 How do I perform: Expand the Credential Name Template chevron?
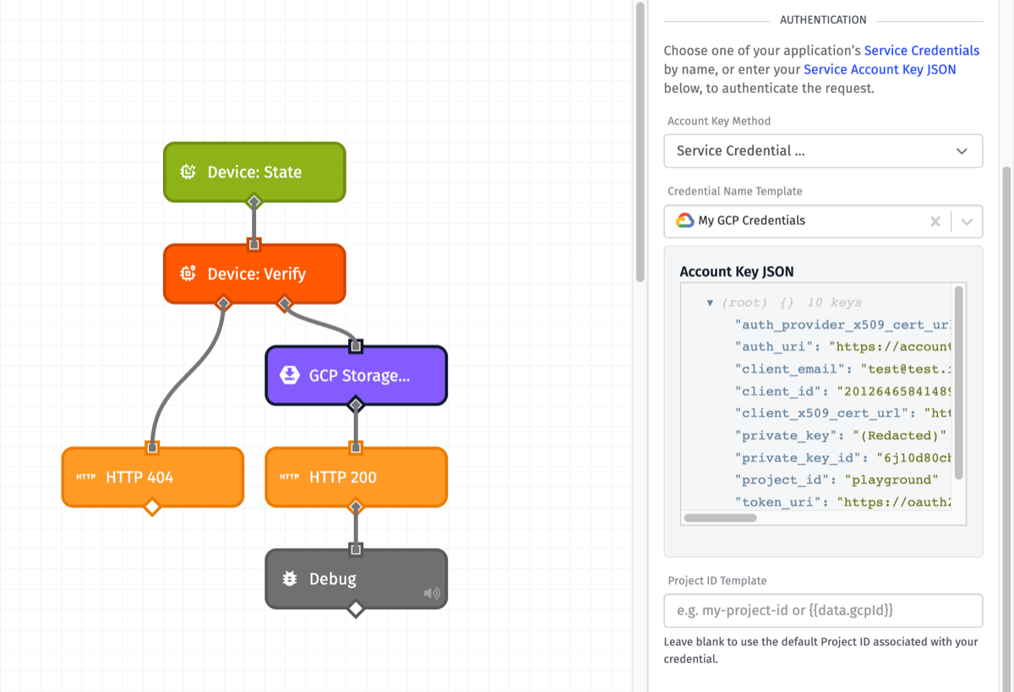(x=968, y=221)
